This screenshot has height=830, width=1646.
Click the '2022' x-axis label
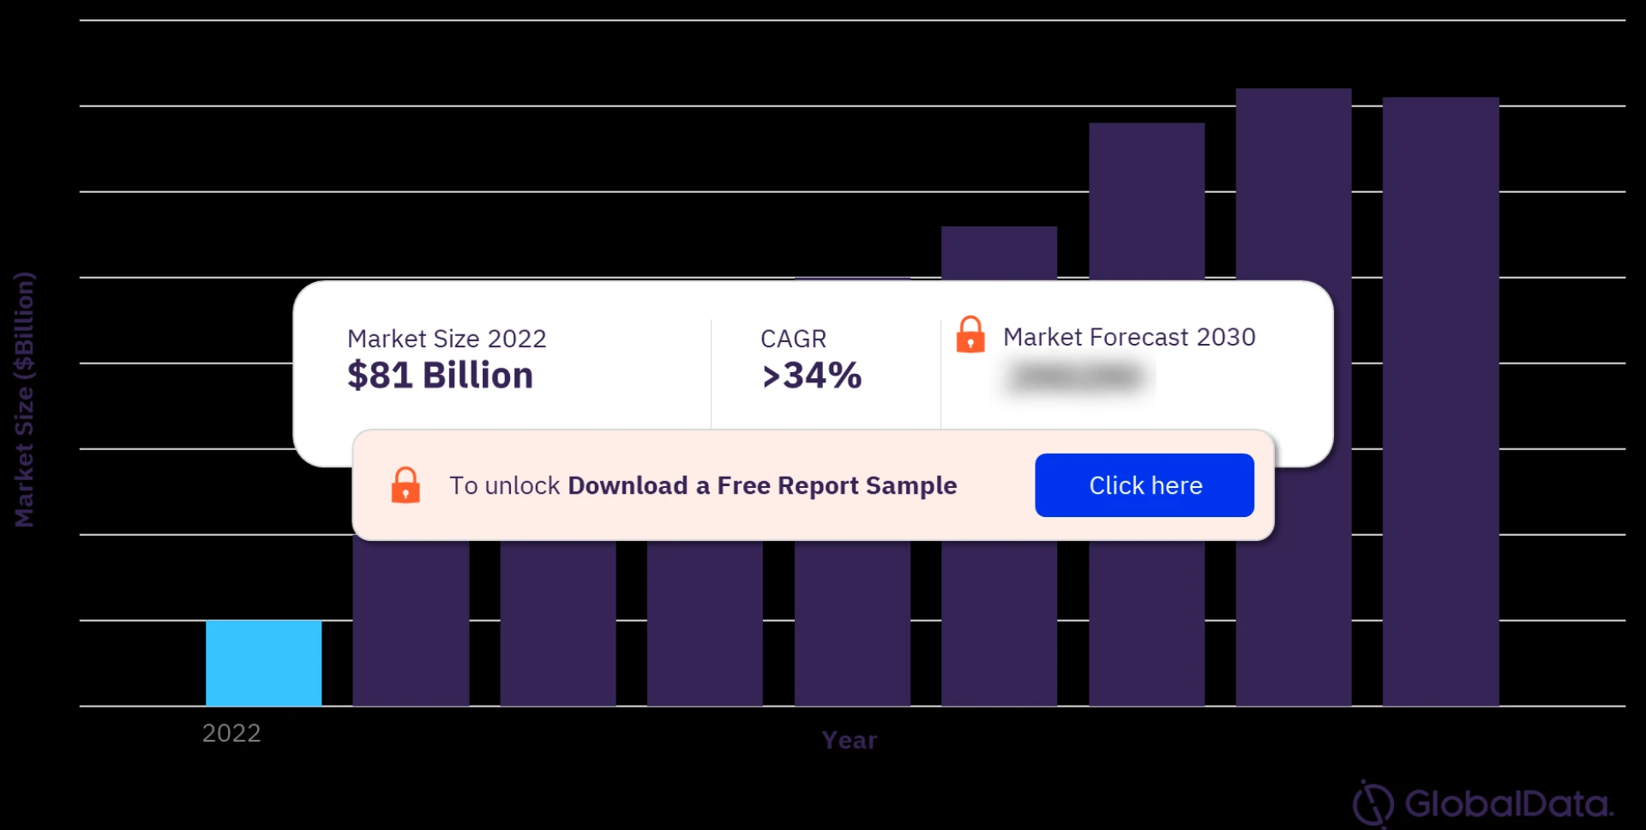pos(231,733)
